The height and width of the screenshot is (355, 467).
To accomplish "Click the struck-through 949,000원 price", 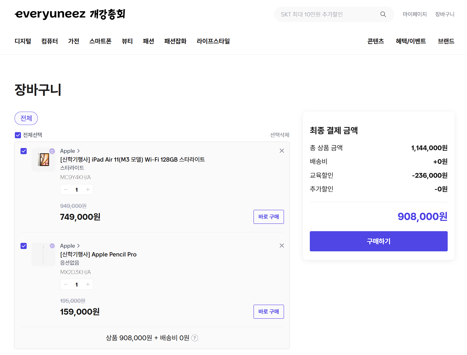I will (73, 206).
